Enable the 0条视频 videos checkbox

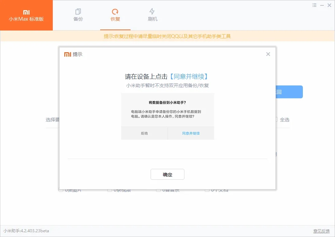tap(109, 190)
